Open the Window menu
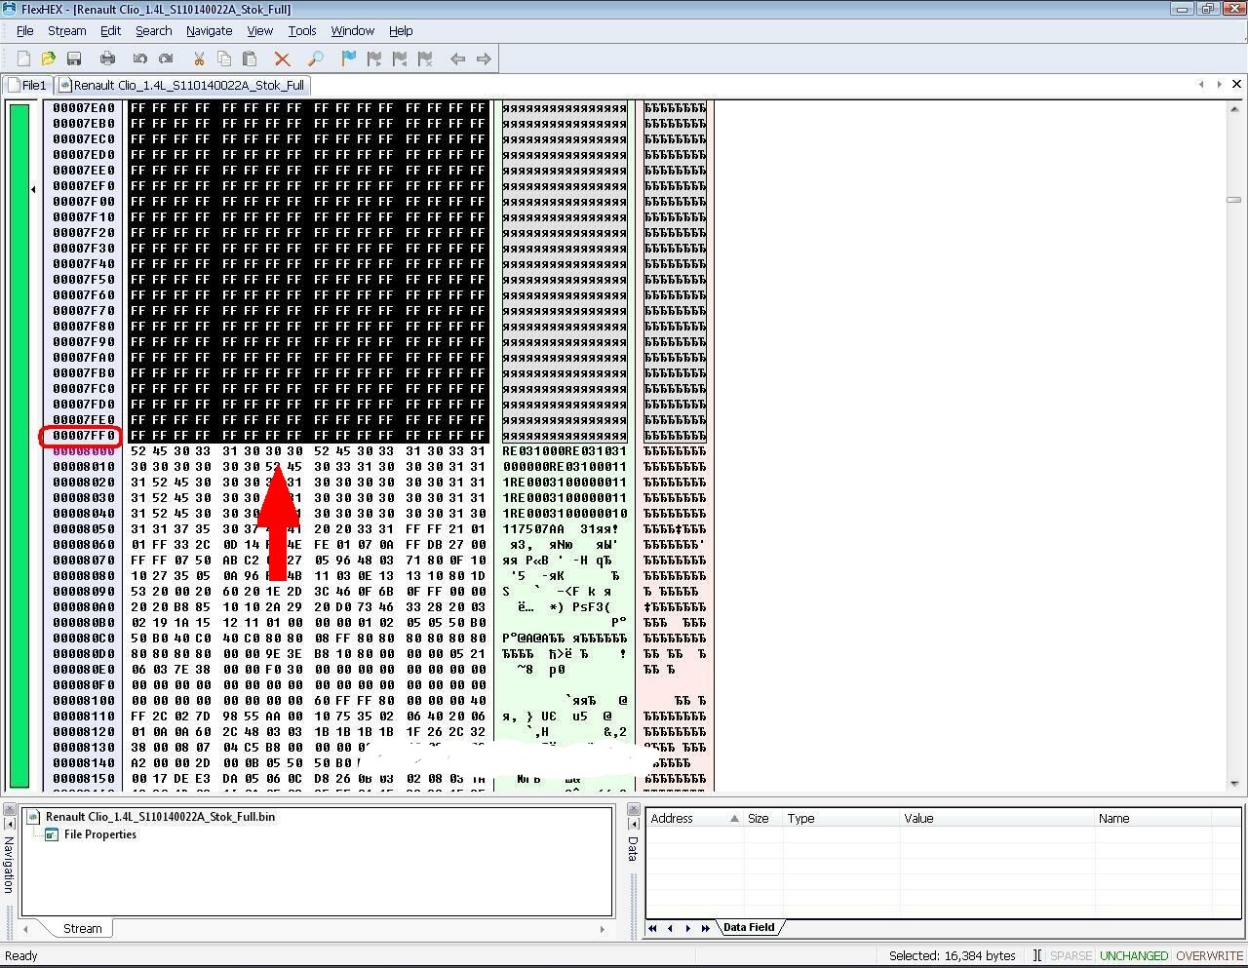 pos(353,30)
